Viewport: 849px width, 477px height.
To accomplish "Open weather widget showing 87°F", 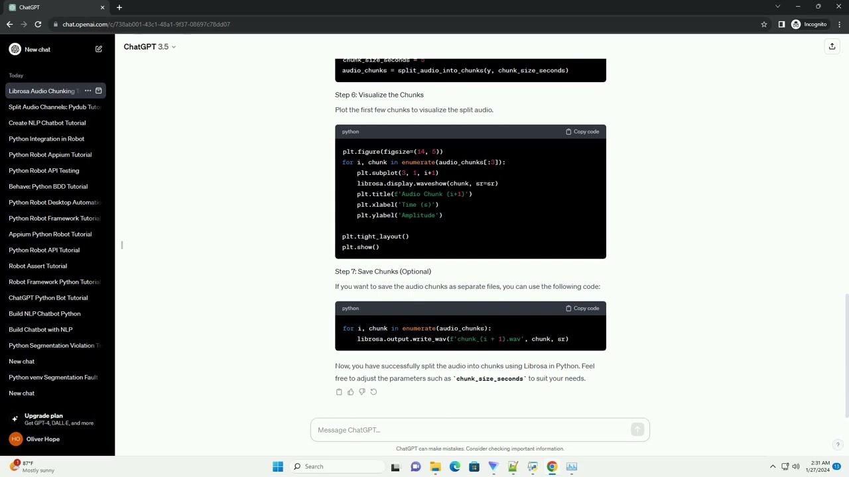I will [32, 466].
